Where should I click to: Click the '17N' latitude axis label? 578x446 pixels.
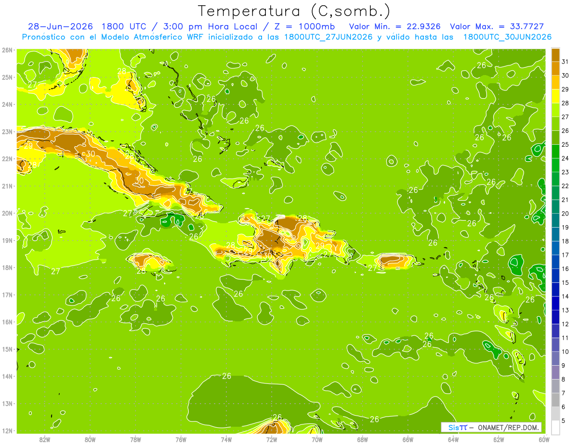7,294
